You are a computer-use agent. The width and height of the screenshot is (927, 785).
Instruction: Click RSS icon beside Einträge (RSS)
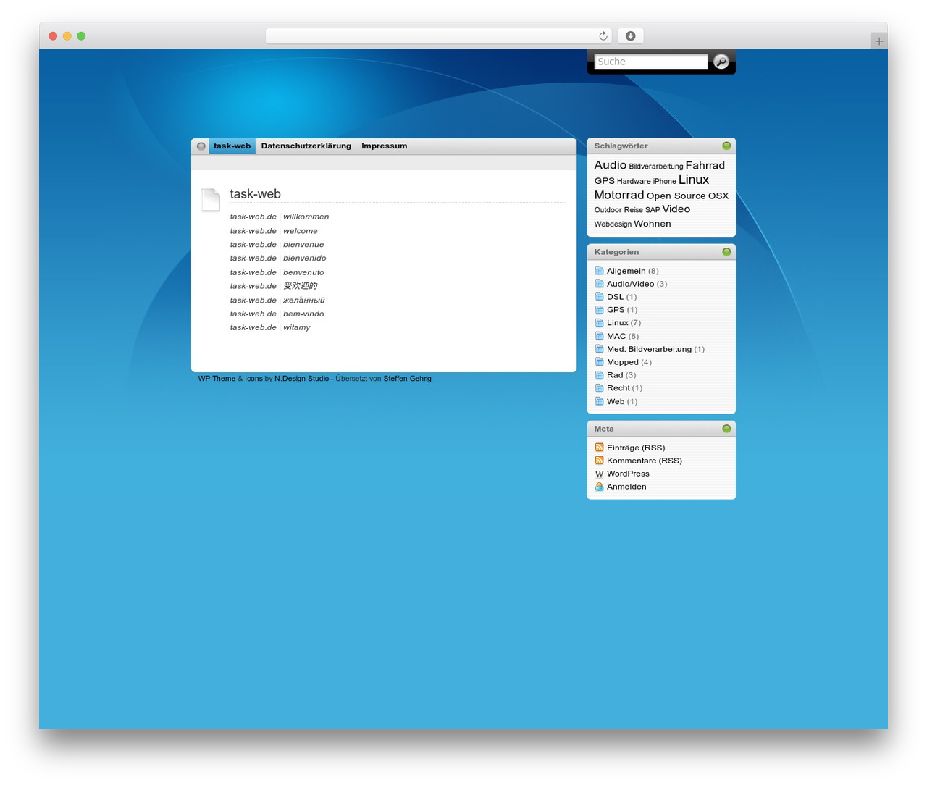pos(599,448)
